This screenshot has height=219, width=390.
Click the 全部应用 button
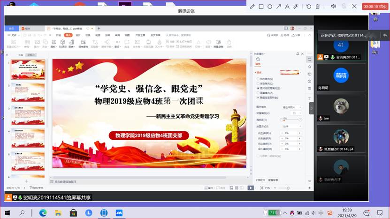click(x=260, y=180)
